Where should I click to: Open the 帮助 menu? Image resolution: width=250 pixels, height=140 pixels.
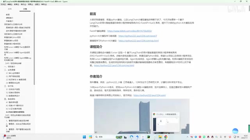tap(44, 4)
